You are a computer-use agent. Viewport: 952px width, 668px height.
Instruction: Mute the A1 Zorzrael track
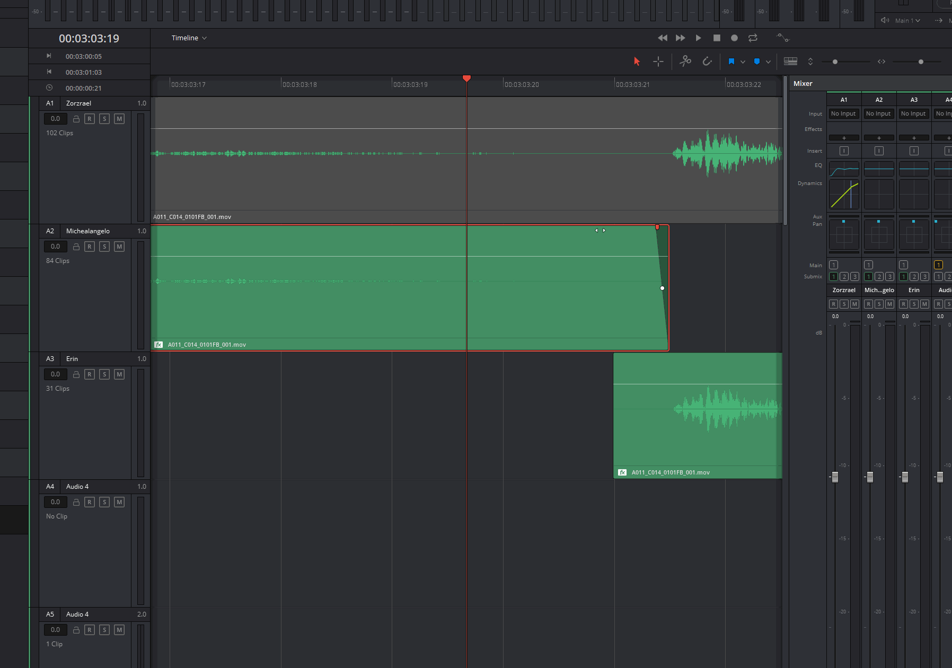[x=119, y=119]
